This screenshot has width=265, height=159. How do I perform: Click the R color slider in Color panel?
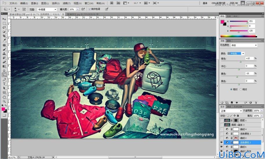[x=239, y=21]
